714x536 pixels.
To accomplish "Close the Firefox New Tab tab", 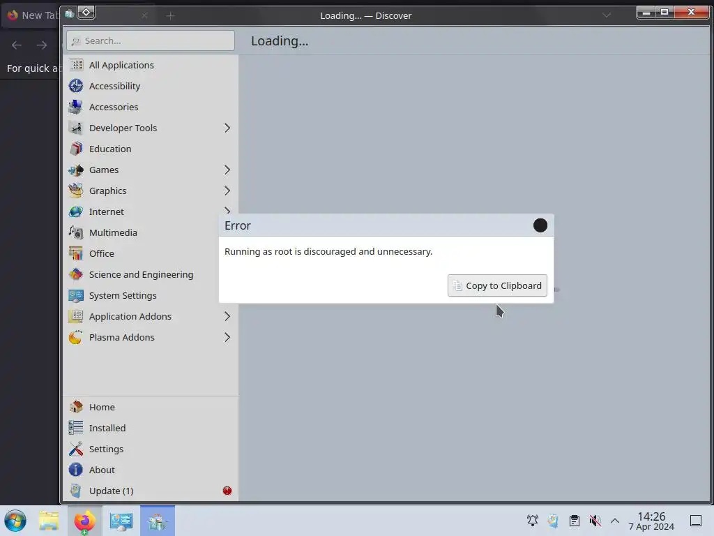I will 144,15.
